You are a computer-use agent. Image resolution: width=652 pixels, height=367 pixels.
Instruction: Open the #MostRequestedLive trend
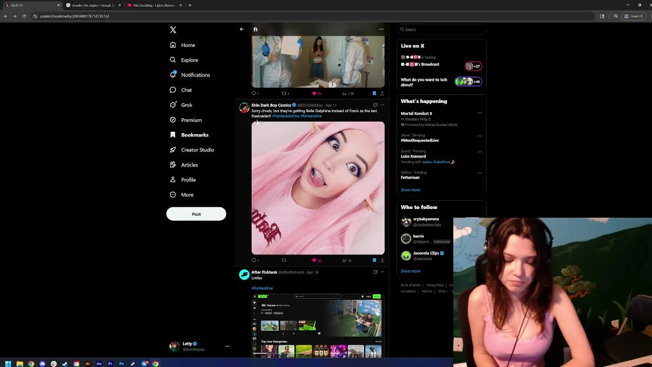click(420, 140)
